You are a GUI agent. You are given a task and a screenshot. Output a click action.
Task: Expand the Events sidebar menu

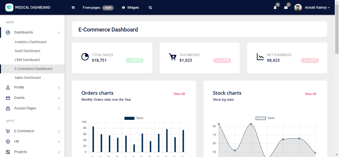point(32,98)
